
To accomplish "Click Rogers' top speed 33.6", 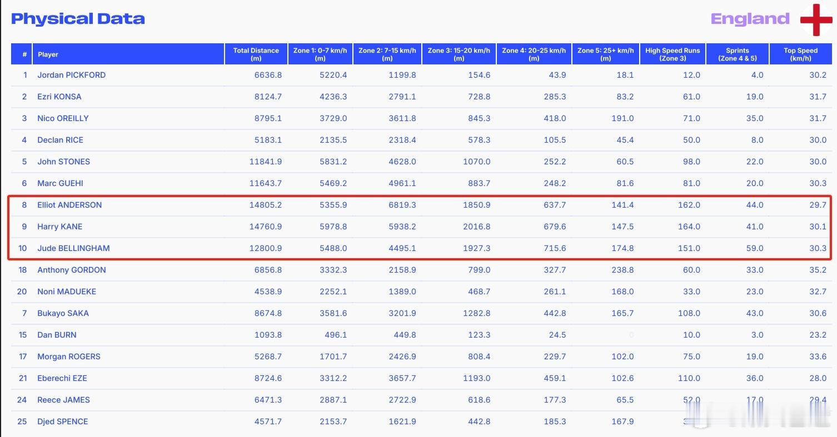I will 818,356.
